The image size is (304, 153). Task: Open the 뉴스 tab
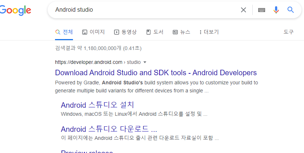[x=182, y=32]
